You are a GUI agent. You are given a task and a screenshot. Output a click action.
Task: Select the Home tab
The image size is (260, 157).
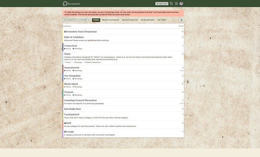[x=96, y=20]
